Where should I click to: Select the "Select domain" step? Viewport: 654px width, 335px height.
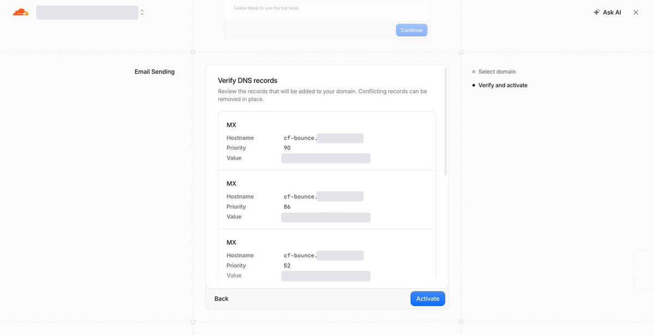pyautogui.click(x=497, y=71)
